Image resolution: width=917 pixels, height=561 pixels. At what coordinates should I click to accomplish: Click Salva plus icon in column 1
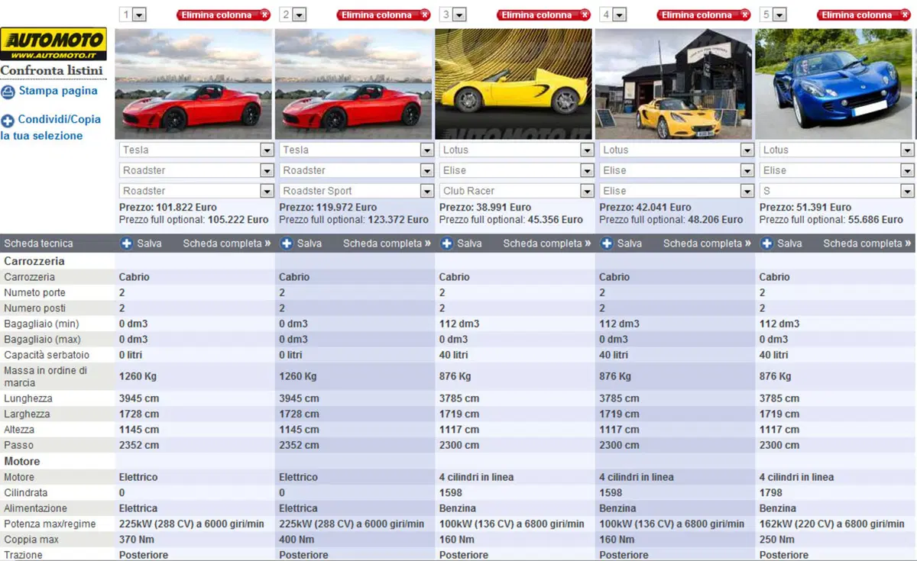[x=127, y=243]
